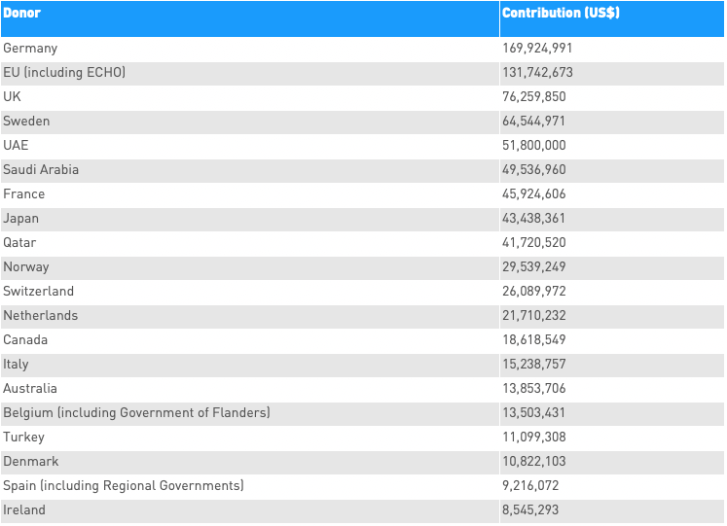Select the Saudi Arabia donor cell

(x=41, y=170)
